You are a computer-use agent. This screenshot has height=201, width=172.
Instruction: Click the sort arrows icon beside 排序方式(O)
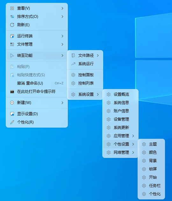(12, 17)
